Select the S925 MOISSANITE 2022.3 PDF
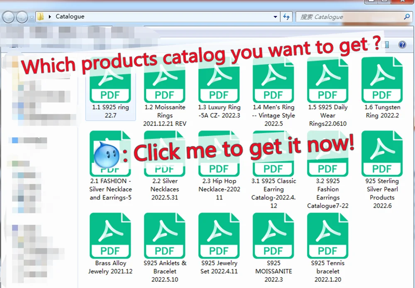This screenshot has height=288, width=415. [273, 248]
